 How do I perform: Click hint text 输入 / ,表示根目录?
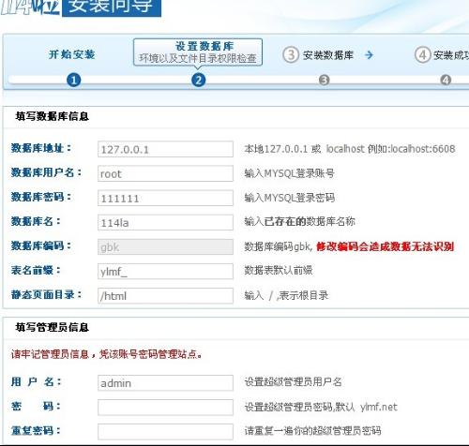pyautogui.click(x=286, y=295)
